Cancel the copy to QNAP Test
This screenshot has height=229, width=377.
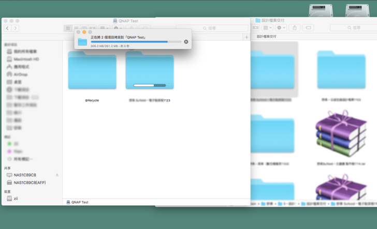click(x=186, y=42)
